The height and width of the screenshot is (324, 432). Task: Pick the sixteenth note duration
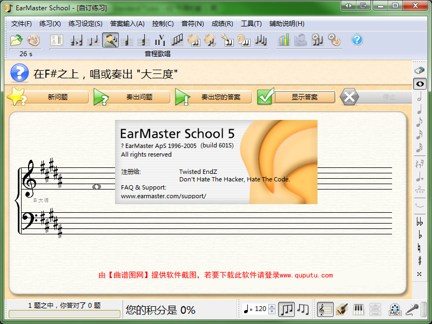tap(420, 134)
